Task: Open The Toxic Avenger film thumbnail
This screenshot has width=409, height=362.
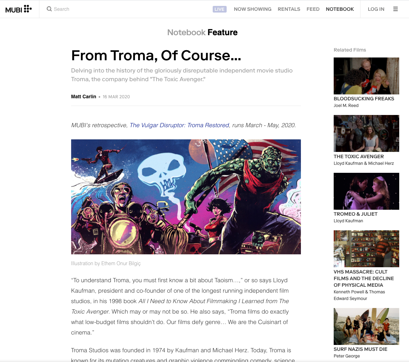Action: coord(366,133)
